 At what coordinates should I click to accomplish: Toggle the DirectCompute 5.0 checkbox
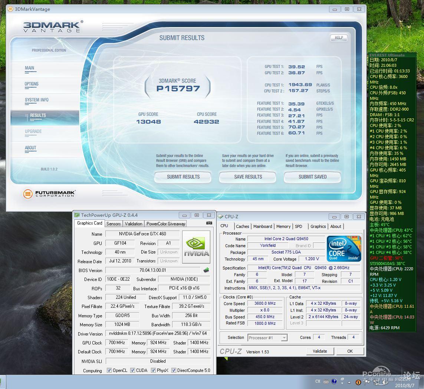pos(174,370)
